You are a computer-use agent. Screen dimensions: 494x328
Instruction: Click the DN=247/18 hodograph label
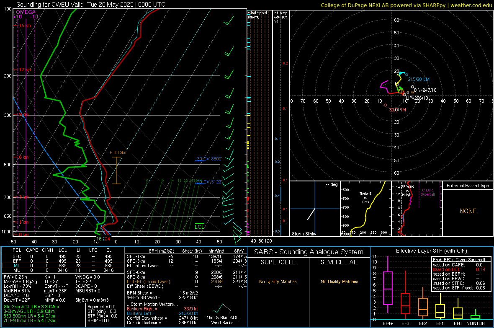pos(425,90)
